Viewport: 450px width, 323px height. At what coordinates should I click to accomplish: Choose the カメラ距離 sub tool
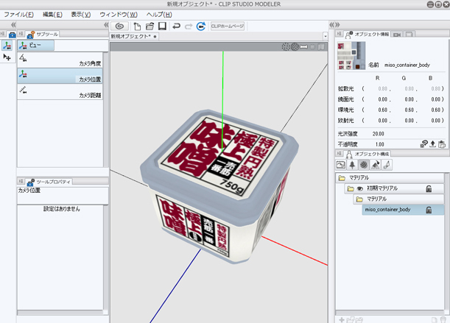coord(60,92)
